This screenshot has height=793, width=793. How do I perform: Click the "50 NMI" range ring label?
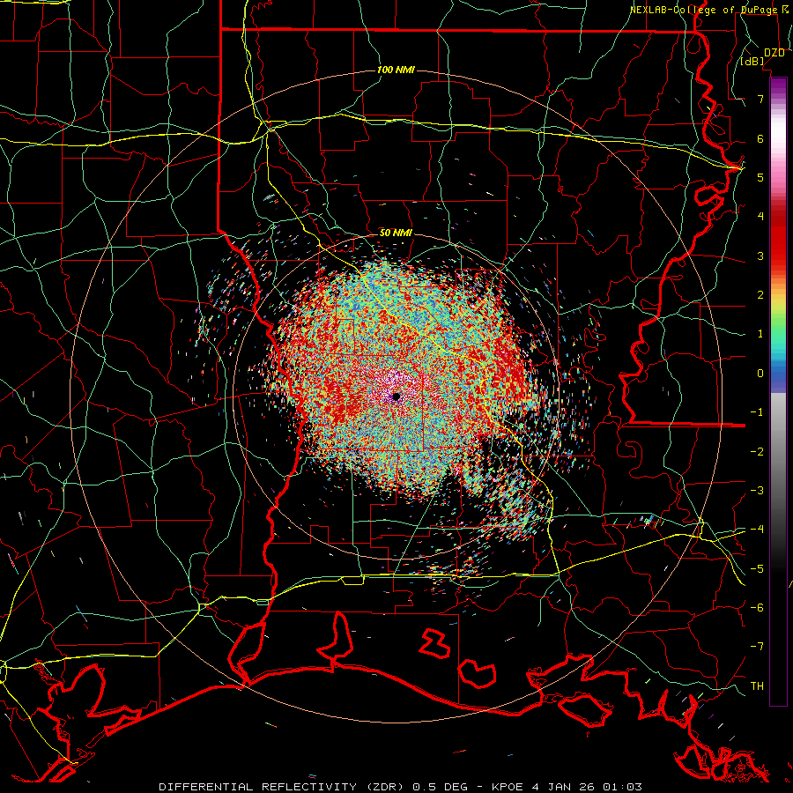(396, 233)
